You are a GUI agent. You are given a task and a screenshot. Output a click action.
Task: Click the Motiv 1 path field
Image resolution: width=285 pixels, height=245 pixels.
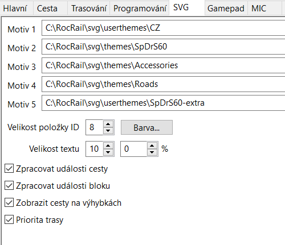click(164, 28)
